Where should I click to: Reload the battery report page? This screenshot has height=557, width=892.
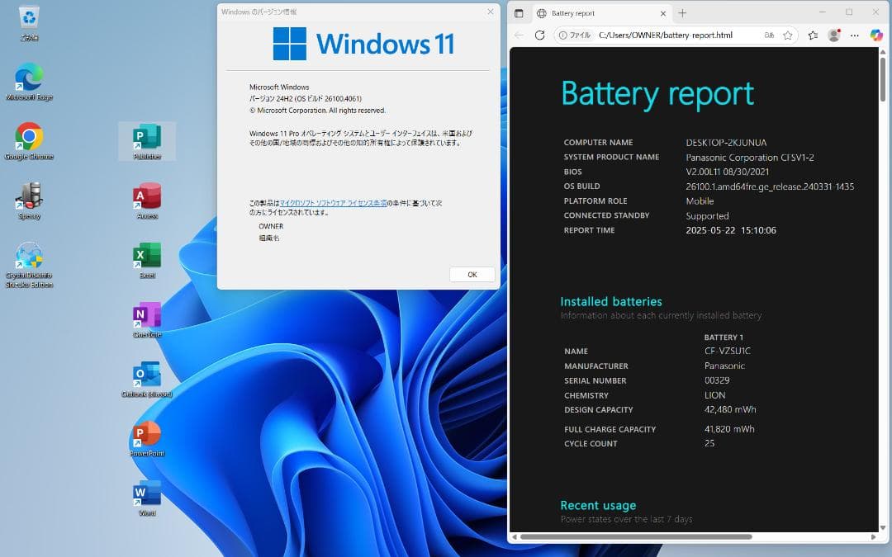click(540, 35)
